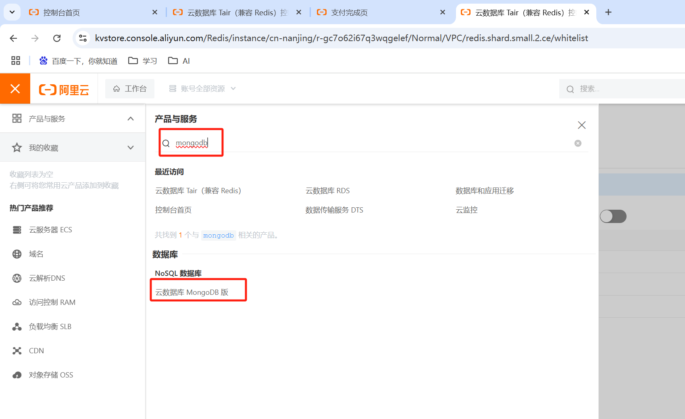Open the 工作台 workbench home button
The image size is (685, 419).
[130, 89]
